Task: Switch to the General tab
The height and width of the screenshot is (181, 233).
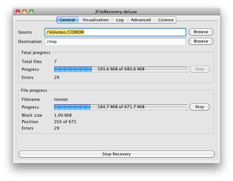Action: coord(68,20)
